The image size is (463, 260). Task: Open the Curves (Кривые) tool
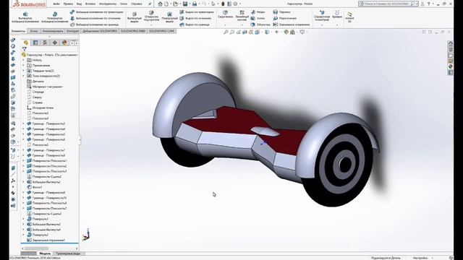337,14
